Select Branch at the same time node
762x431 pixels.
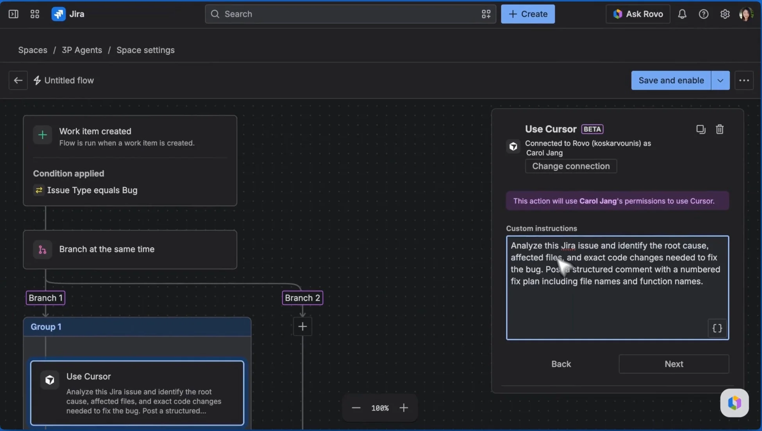[130, 250]
